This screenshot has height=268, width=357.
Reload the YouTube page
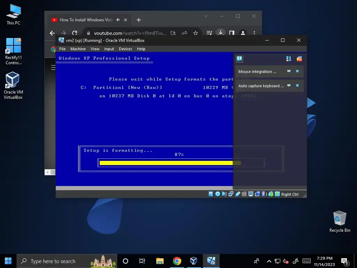[x=75, y=33]
